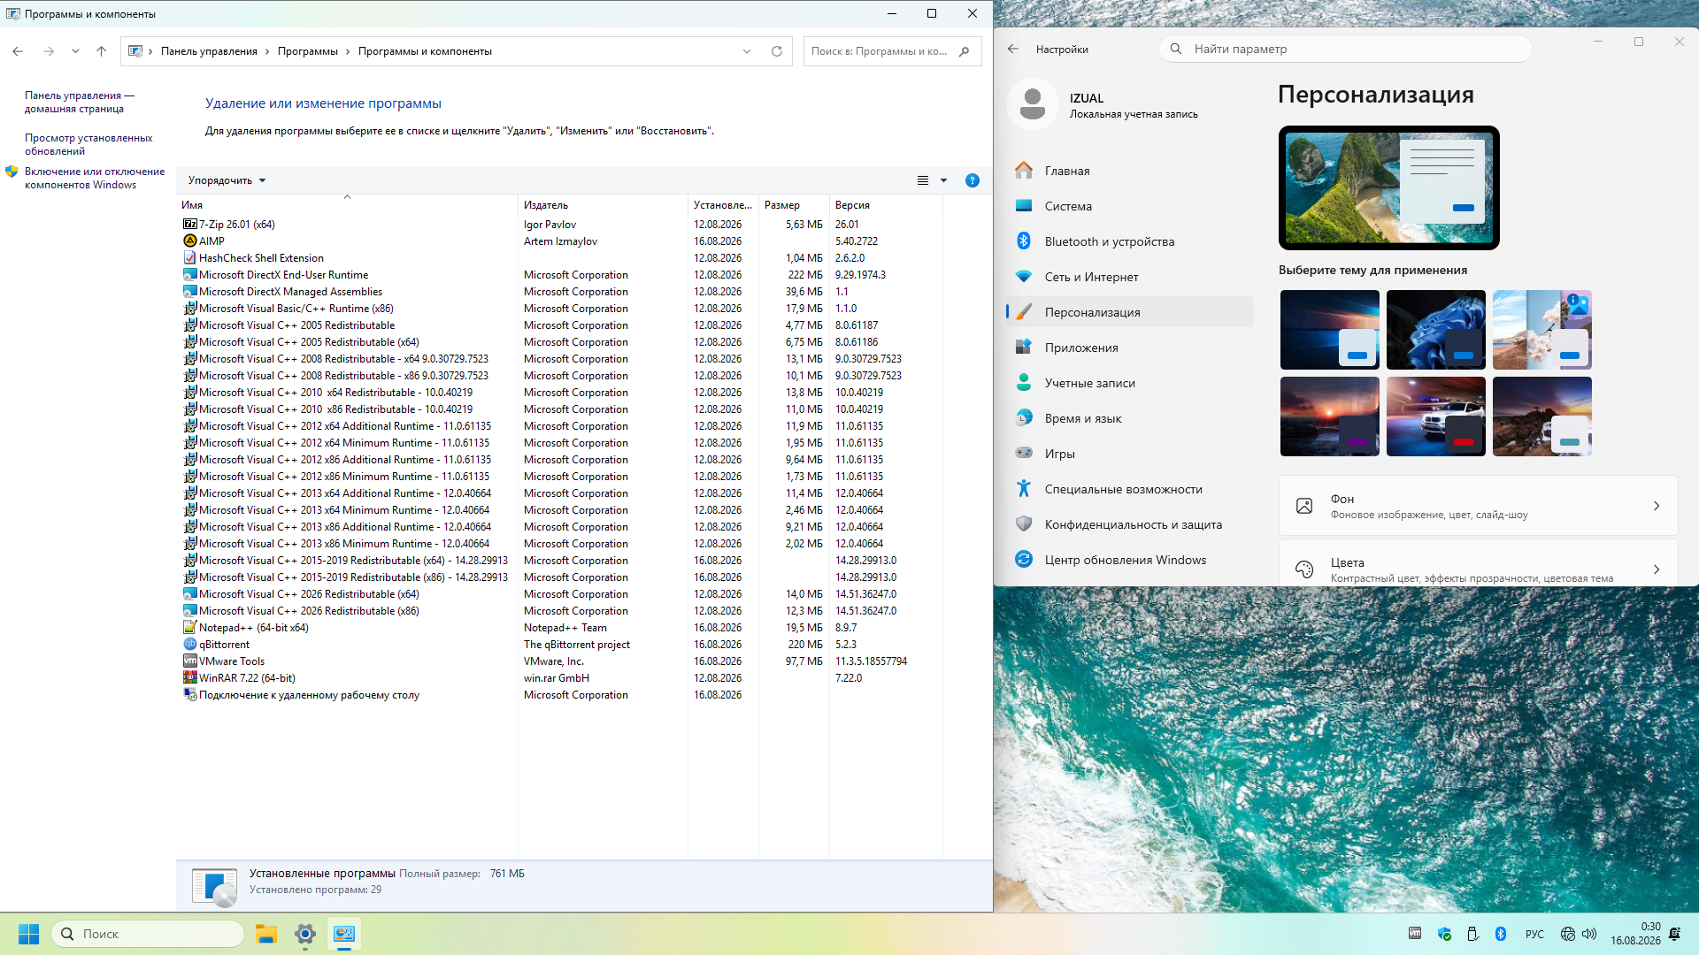
Task: Open Учетные записи settings section
Action: (1130, 383)
